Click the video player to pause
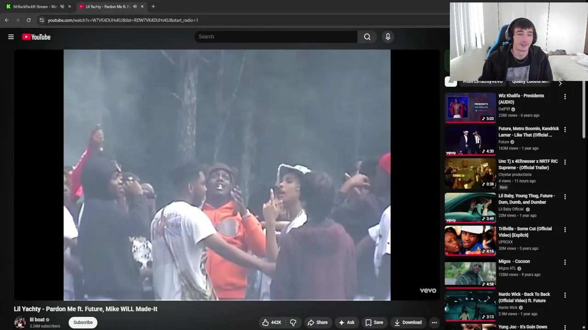Viewport: 588px width, 330px height. point(227,175)
